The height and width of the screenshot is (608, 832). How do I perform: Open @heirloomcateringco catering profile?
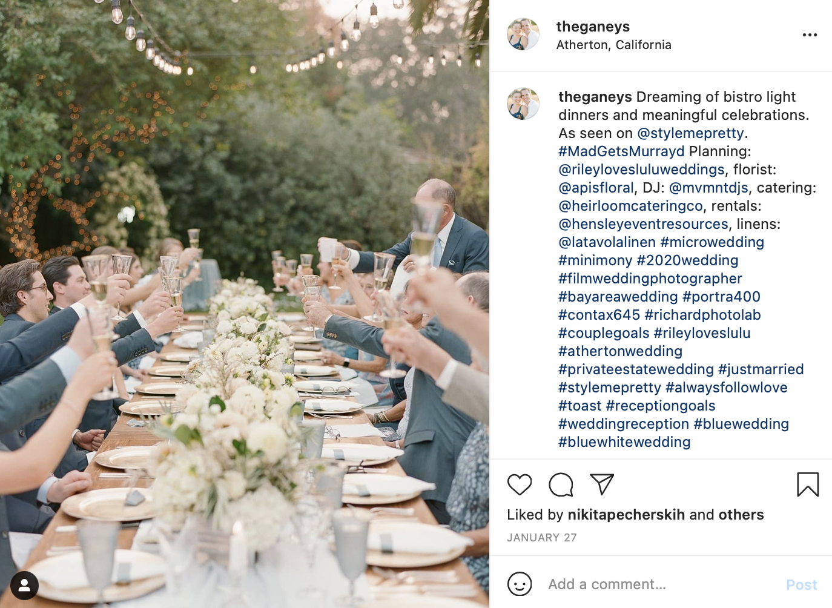click(630, 206)
